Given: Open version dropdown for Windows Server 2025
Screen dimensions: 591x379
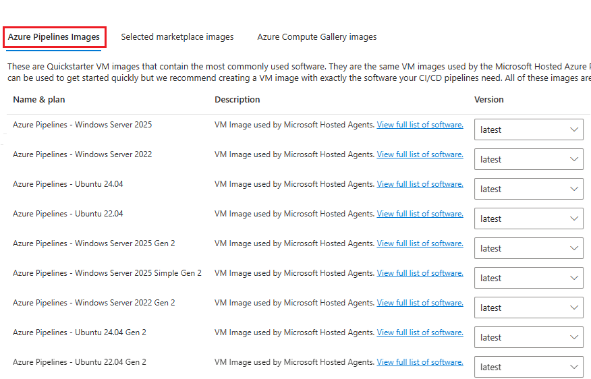Looking at the screenshot, I should click(x=528, y=129).
